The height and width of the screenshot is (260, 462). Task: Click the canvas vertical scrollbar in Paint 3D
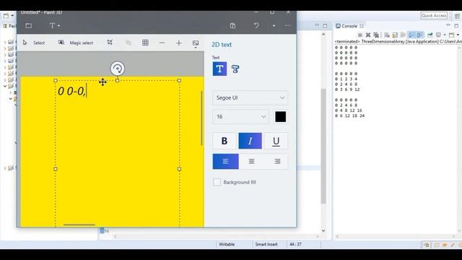tap(201, 118)
